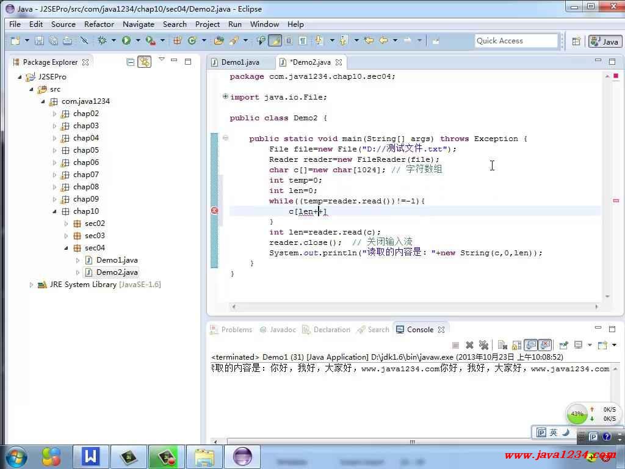The image size is (625, 469).
Task: Expand JRE System Library node
Action: tap(31, 285)
